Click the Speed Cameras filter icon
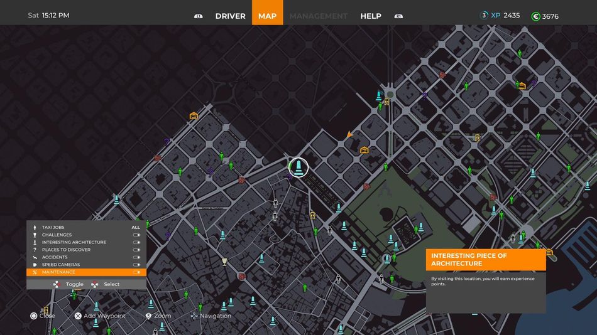Image resolution: width=597 pixels, height=335 pixels. (35, 265)
